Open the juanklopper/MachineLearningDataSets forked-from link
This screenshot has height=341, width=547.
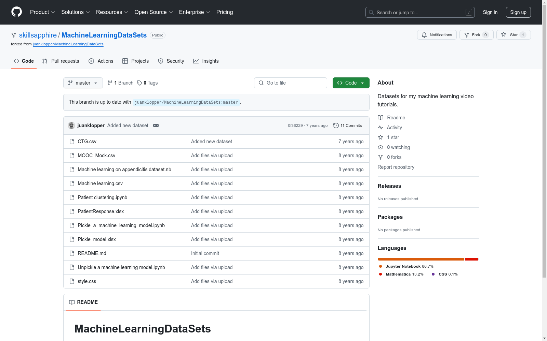68,44
